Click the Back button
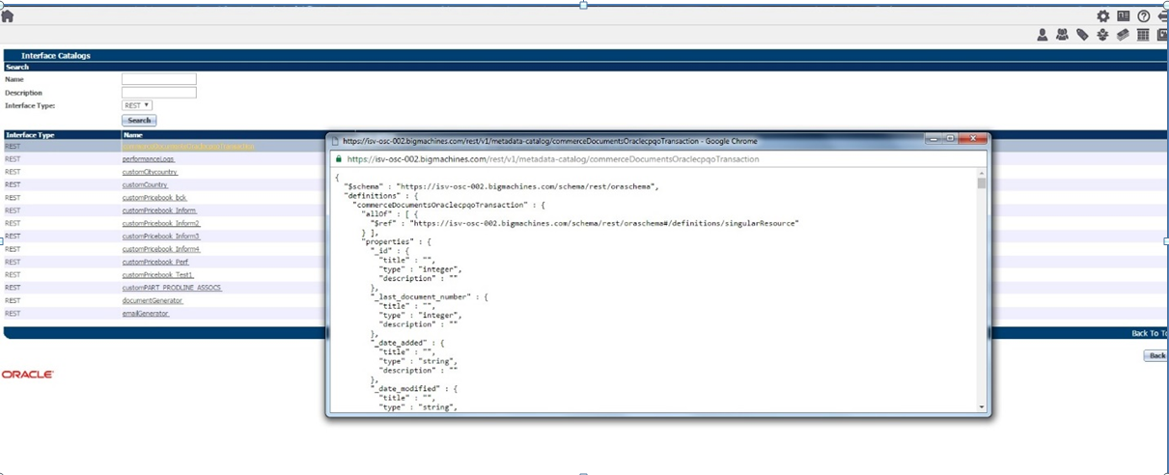 pos(1155,355)
